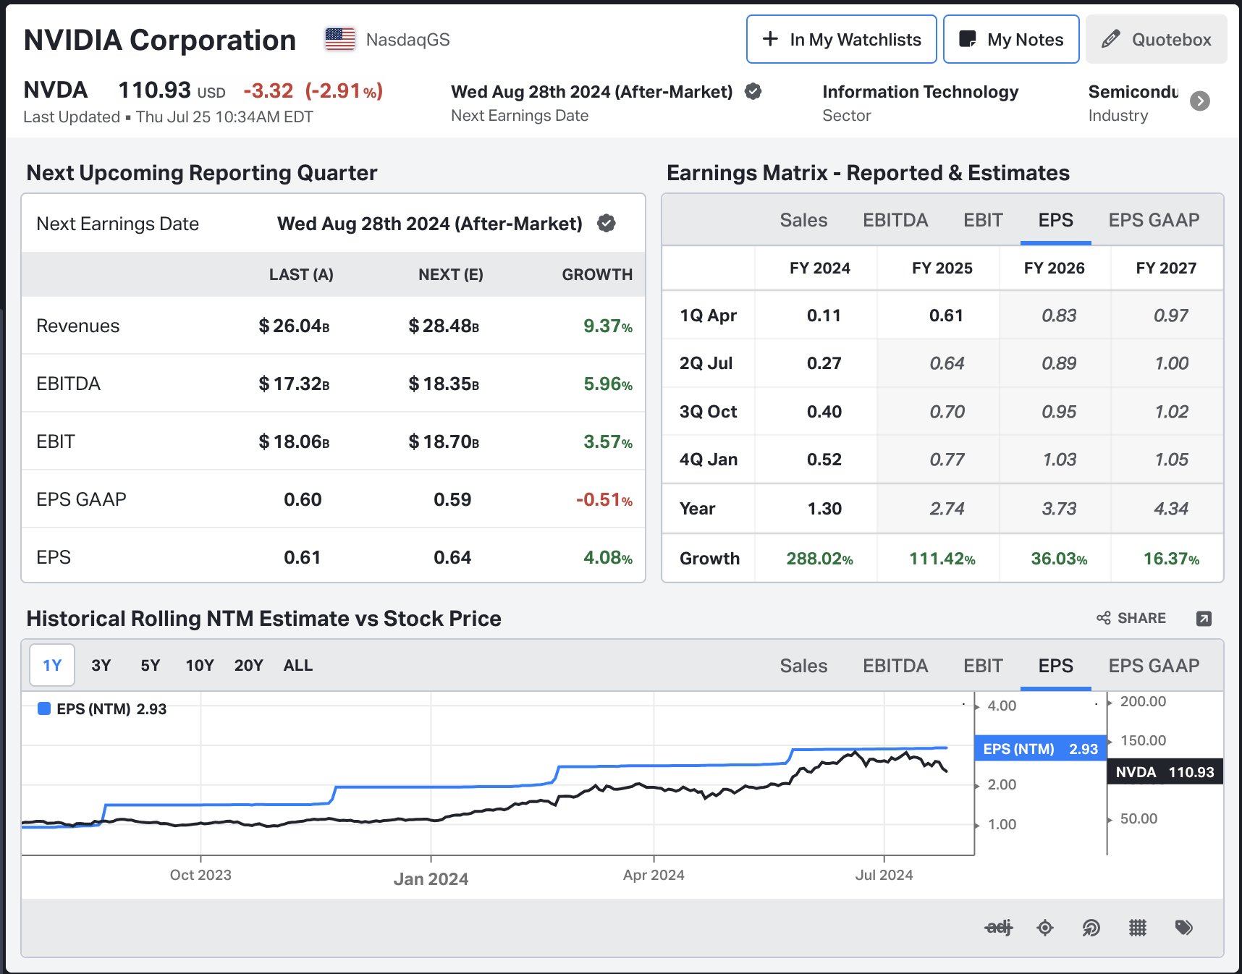
Task: Open My Notes button
Action: [1011, 39]
